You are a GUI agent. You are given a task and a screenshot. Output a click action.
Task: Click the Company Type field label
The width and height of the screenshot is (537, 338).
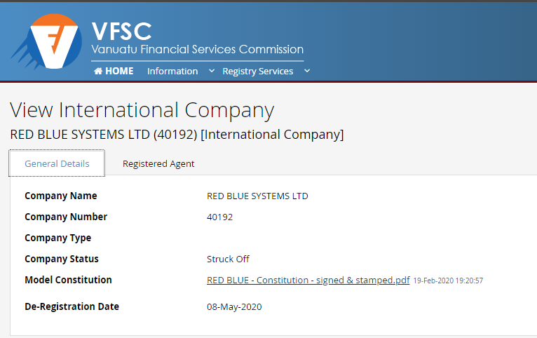point(57,238)
